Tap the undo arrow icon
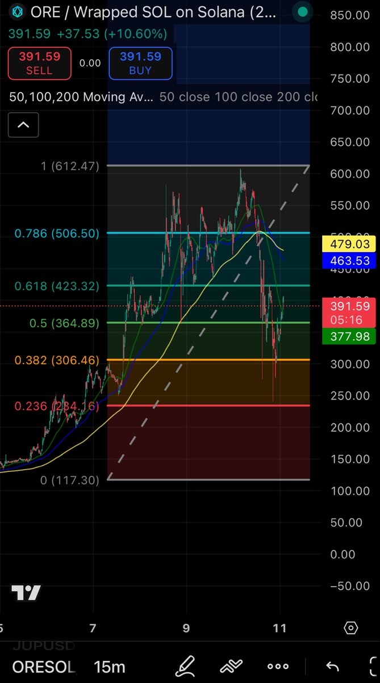 [x=332, y=666]
